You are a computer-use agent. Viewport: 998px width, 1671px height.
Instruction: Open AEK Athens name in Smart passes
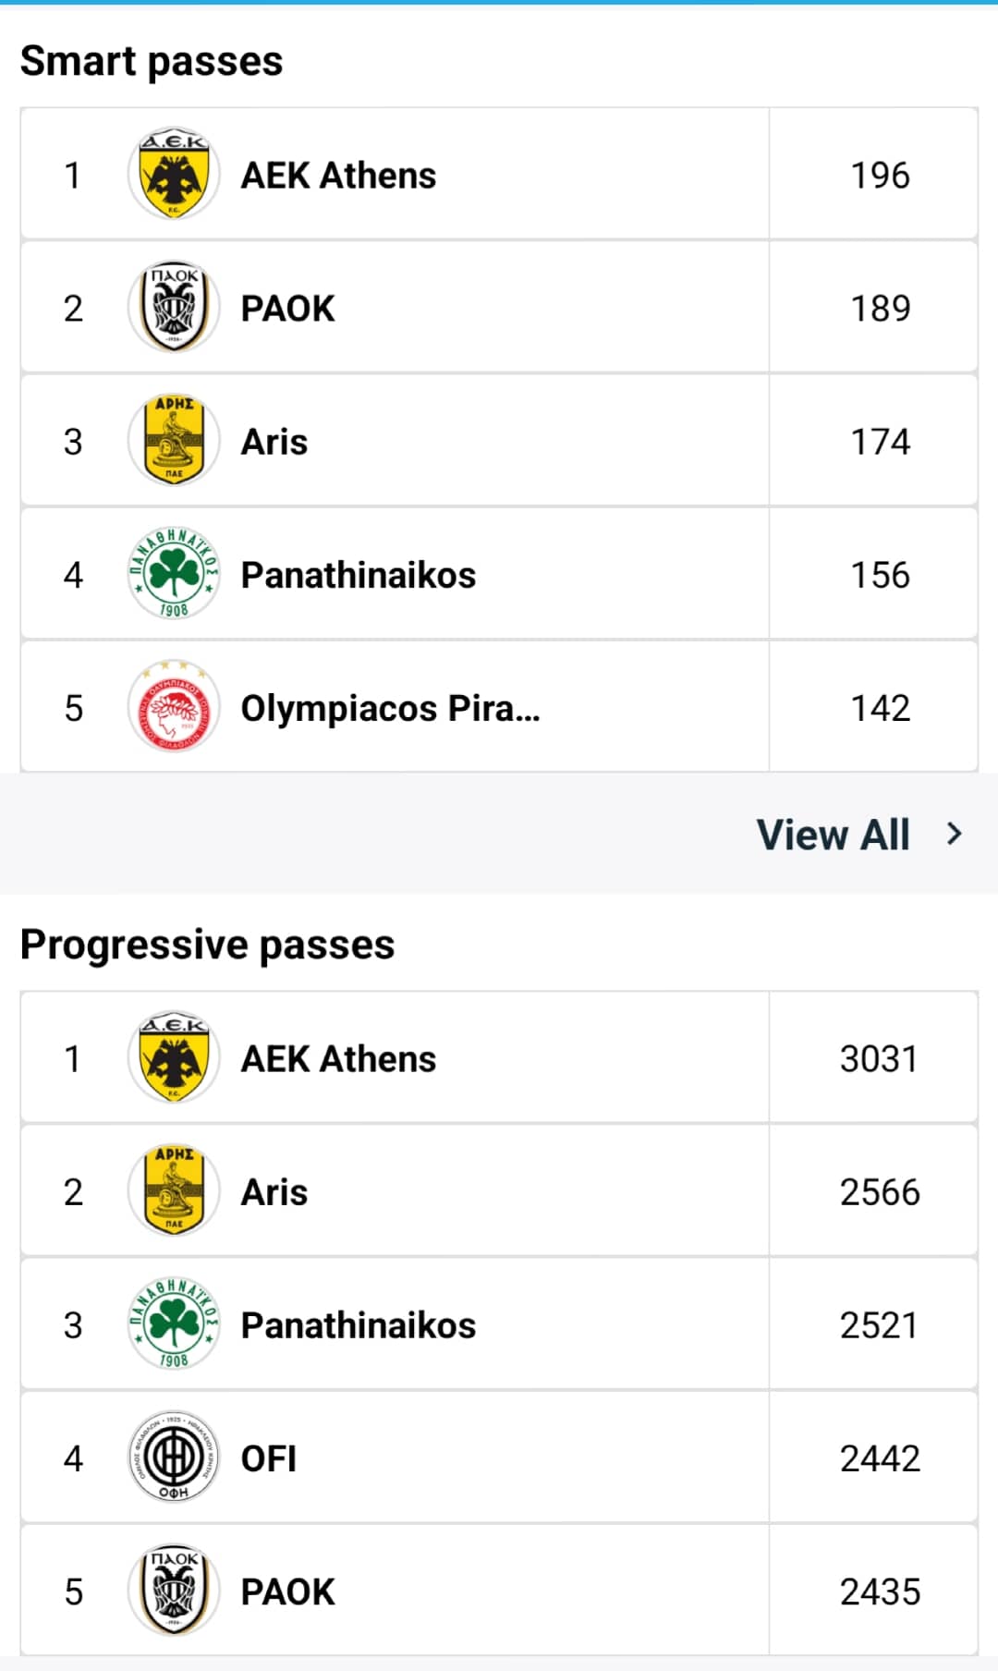pos(338,176)
